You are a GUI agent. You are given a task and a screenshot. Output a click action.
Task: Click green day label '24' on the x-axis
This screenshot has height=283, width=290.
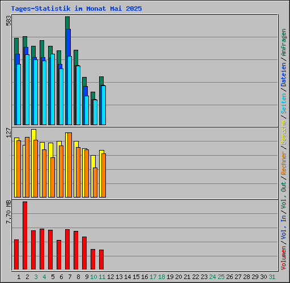point(212,277)
